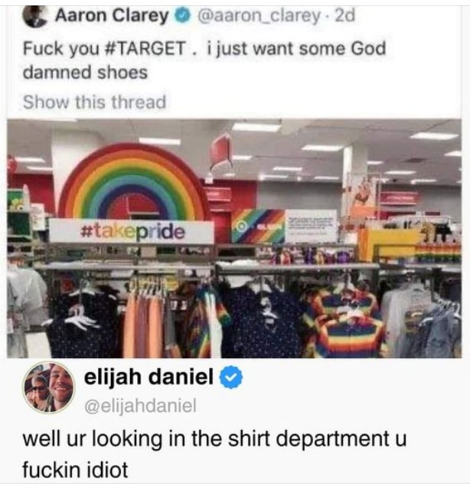
Task: Open elijah daniel's profile picture
Action: click(49, 387)
